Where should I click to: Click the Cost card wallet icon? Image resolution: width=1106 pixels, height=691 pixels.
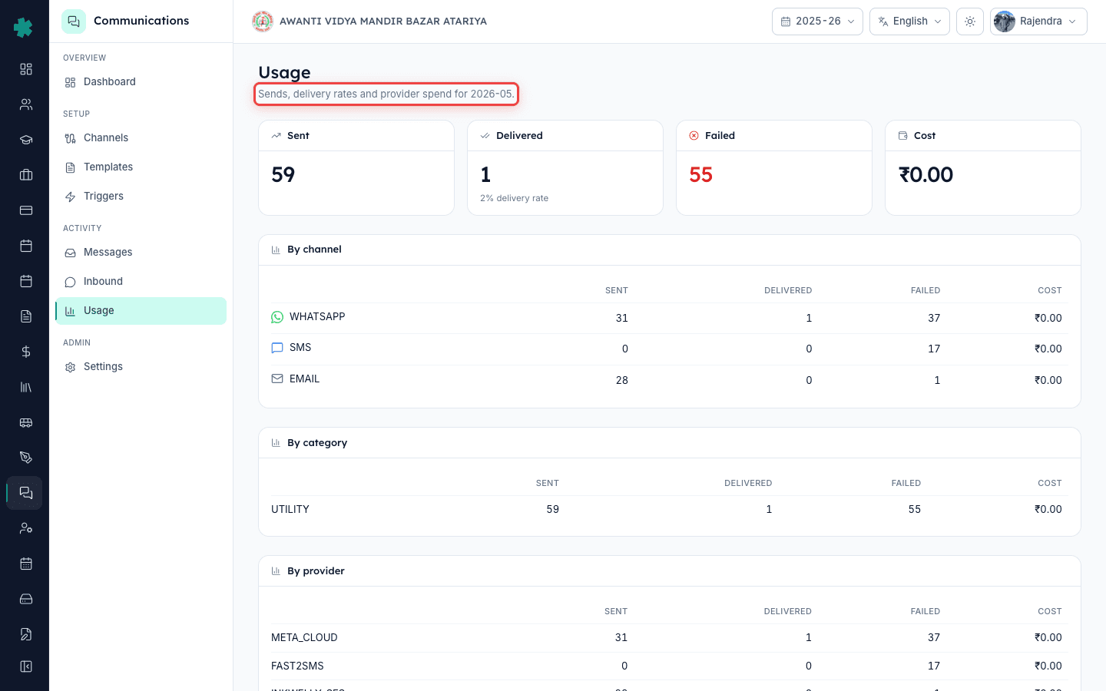pyautogui.click(x=903, y=136)
